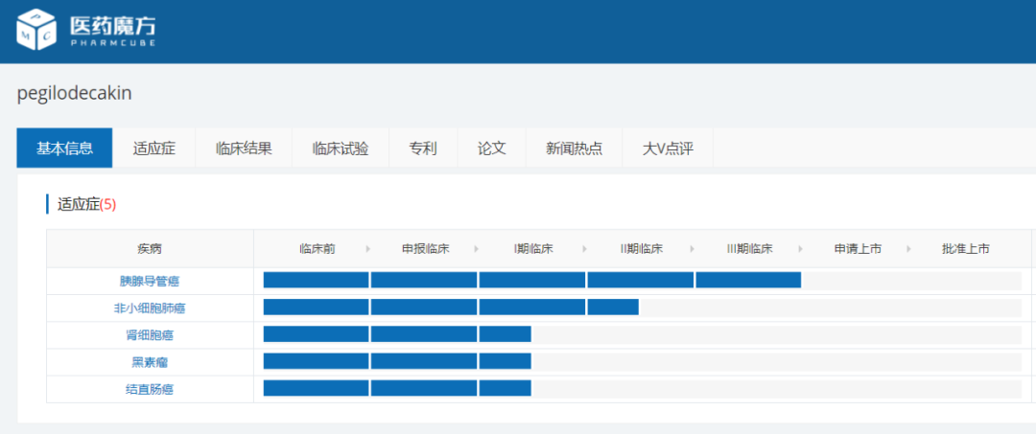Open the 非小细胞肺癌 disease link
Screen dimensions: 1036x434
(x=150, y=308)
